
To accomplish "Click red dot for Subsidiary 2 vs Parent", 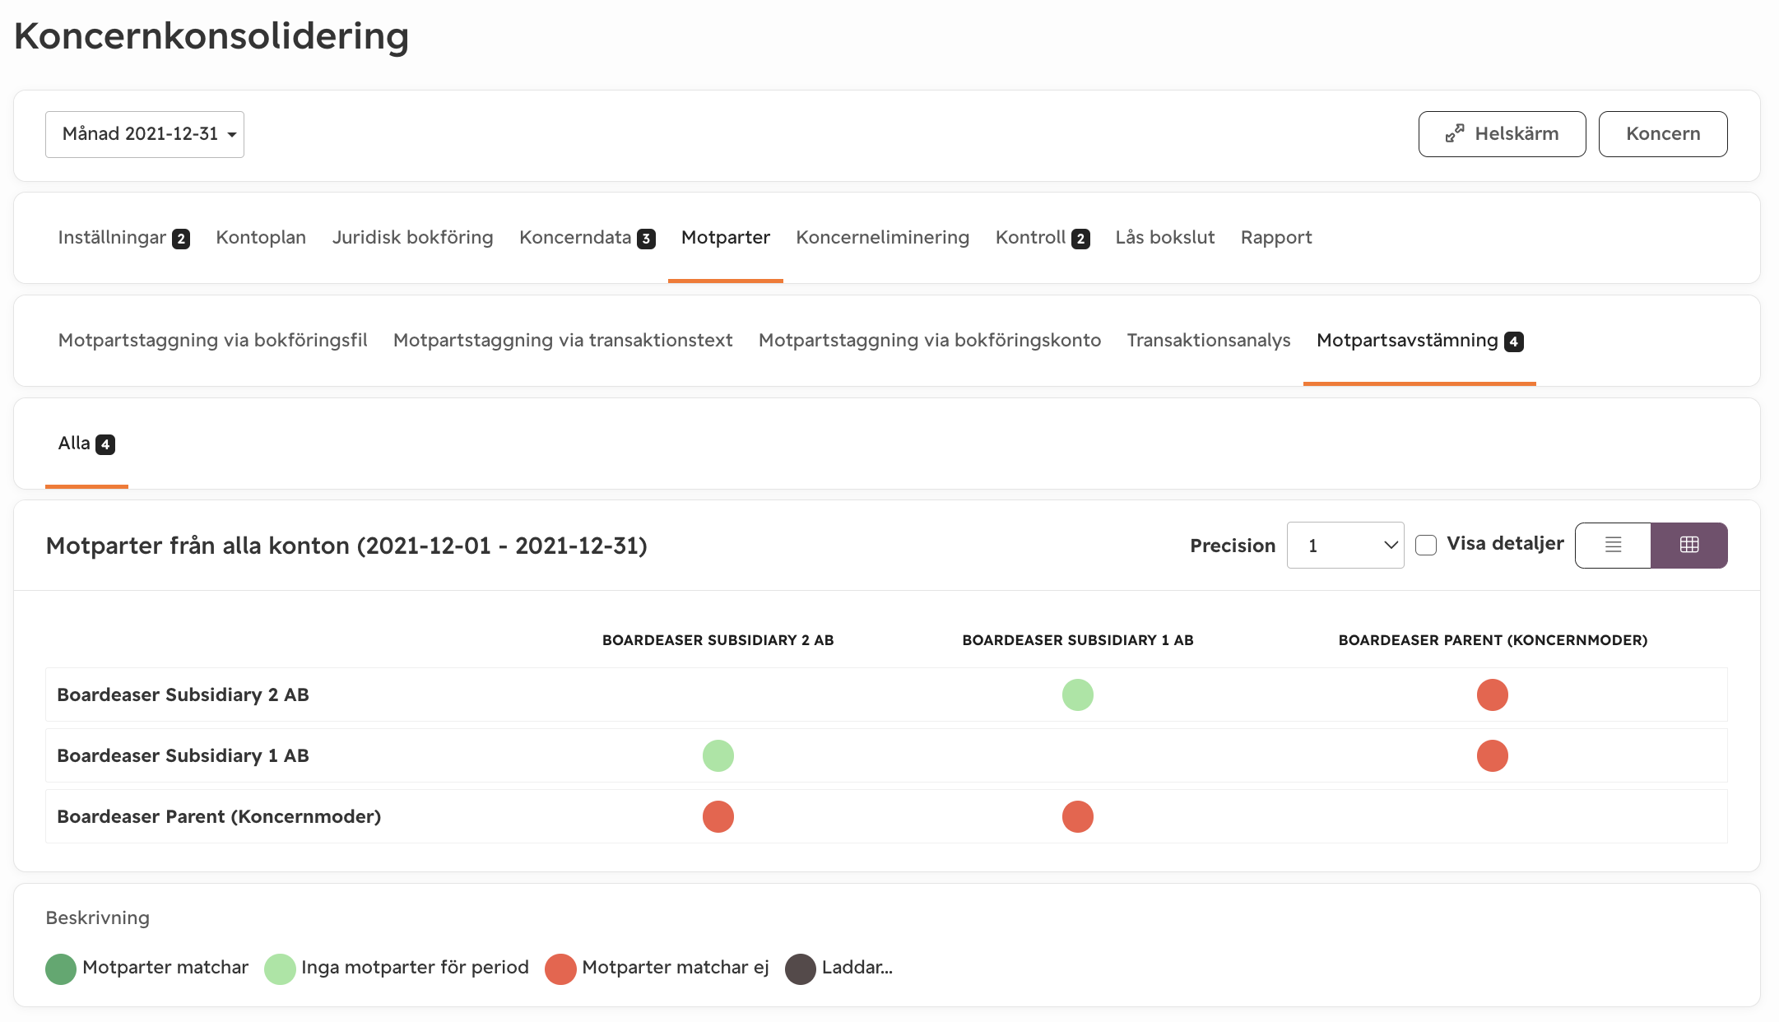I will [x=1493, y=694].
